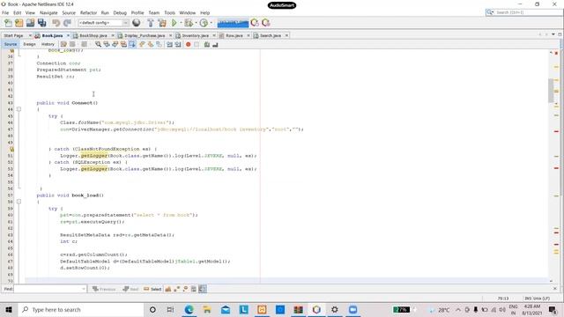The image size is (564, 317).
Task: Click Select in the find bar
Action: [x=152, y=289]
